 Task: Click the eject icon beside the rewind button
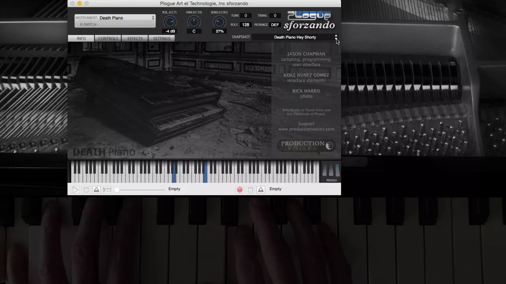(x=96, y=190)
